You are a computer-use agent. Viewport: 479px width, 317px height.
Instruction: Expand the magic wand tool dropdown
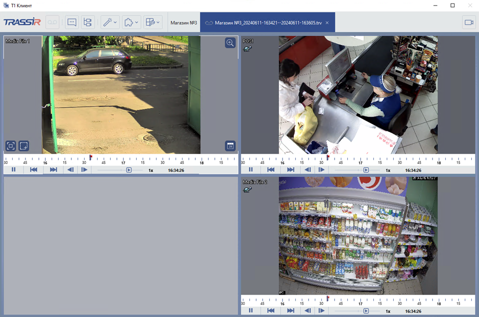coord(110,22)
